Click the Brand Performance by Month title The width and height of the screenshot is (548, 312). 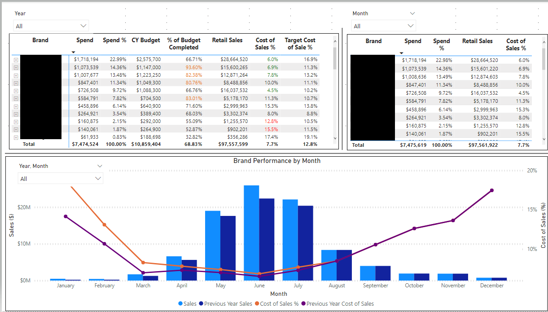click(x=277, y=161)
